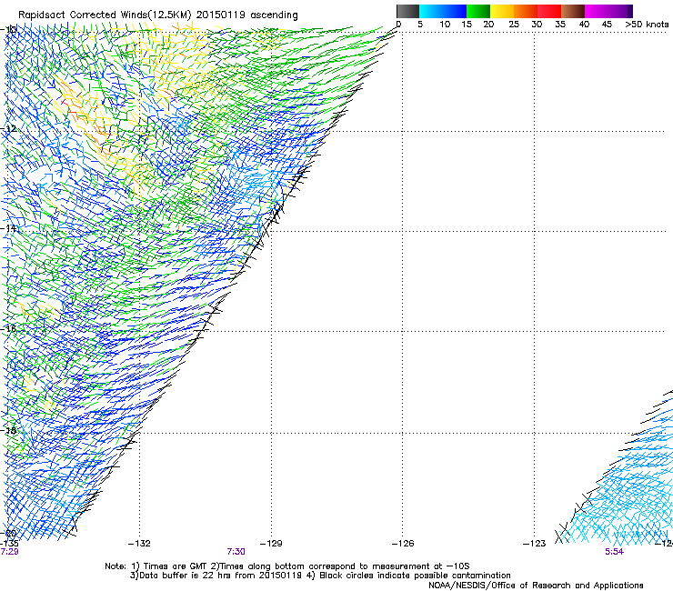This screenshot has height=591, width=673.
Task: Click the date '20150119 ascending' in title
Action: coord(246,15)
